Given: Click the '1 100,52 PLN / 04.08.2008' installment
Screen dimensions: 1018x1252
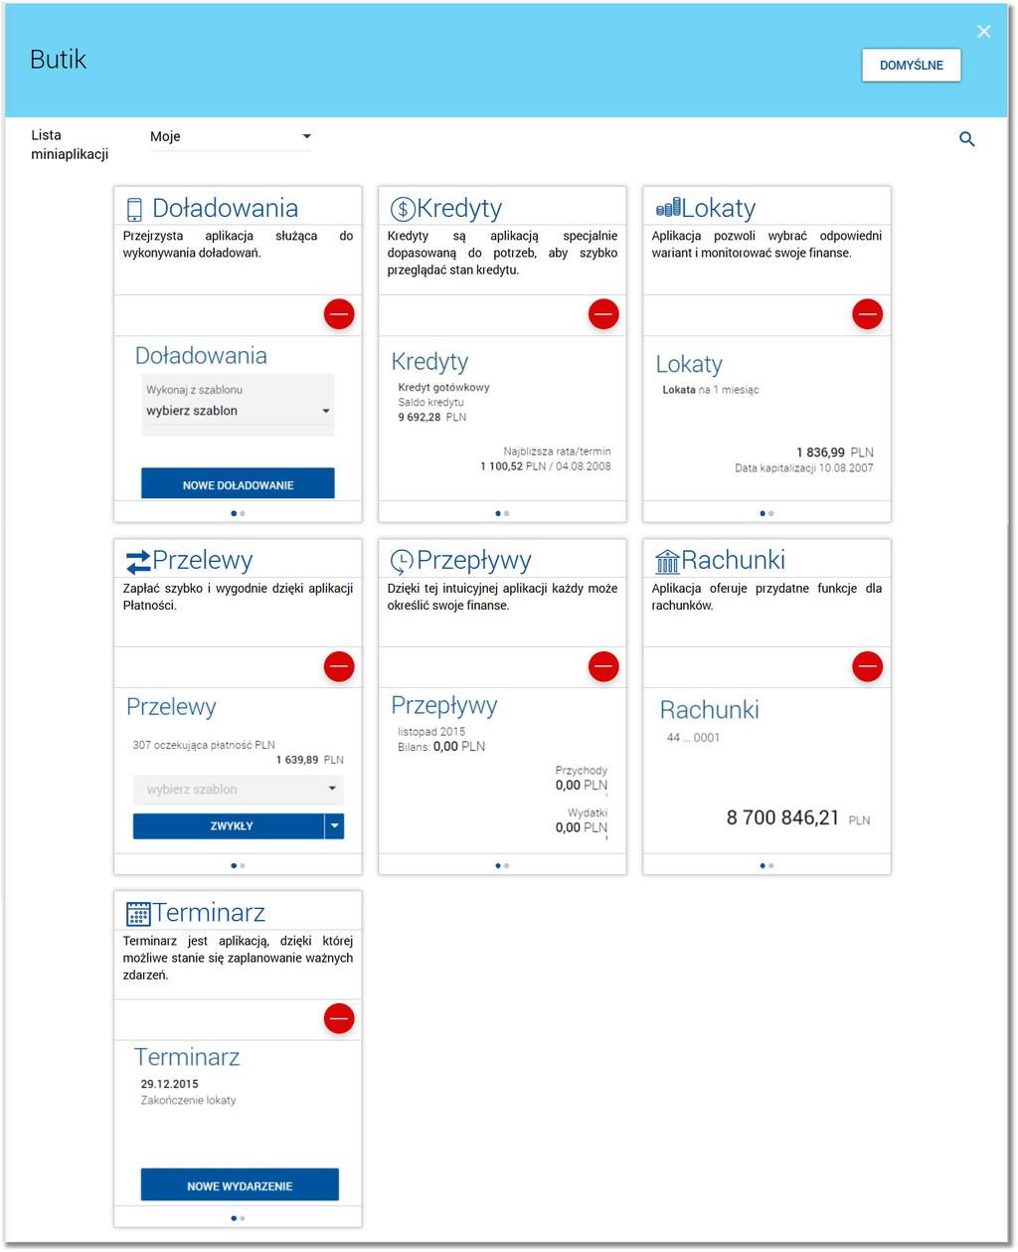Looking at the screenshot, I should pyautogui.click(x=546, y=466).
